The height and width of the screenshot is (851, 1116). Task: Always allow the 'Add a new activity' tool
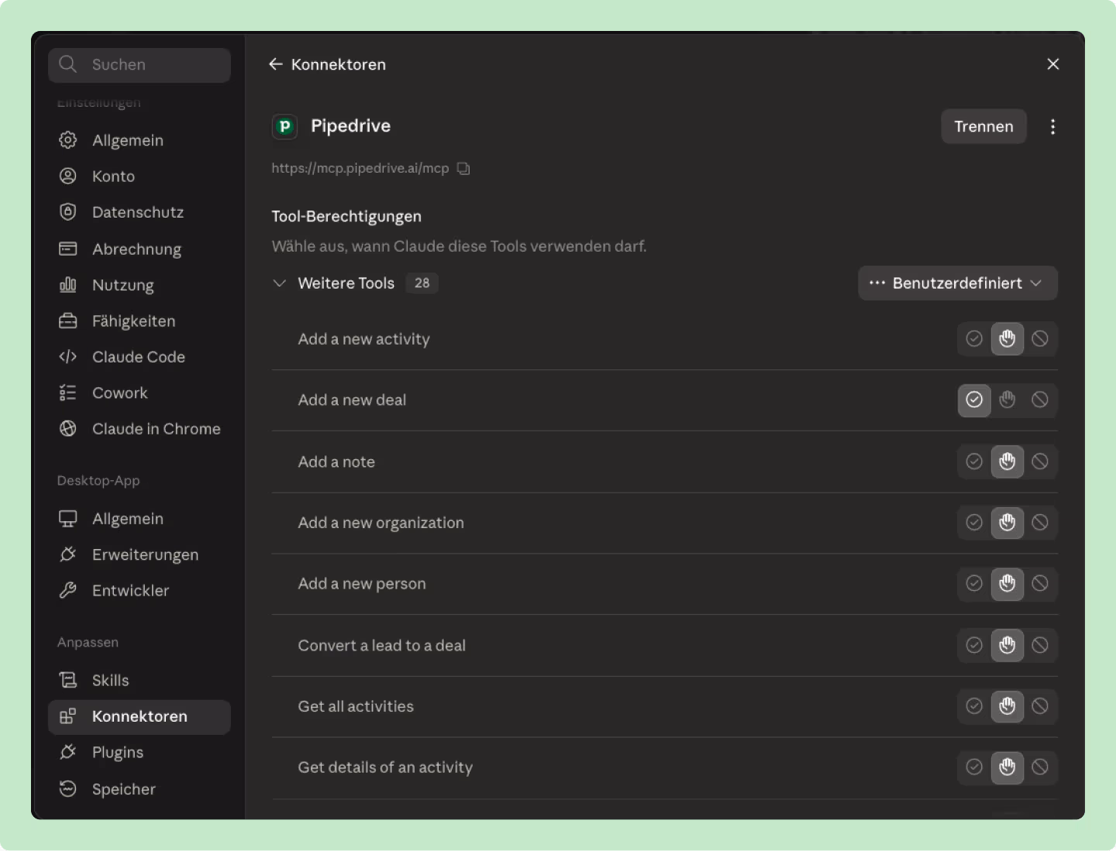click(x=974, y=338)
